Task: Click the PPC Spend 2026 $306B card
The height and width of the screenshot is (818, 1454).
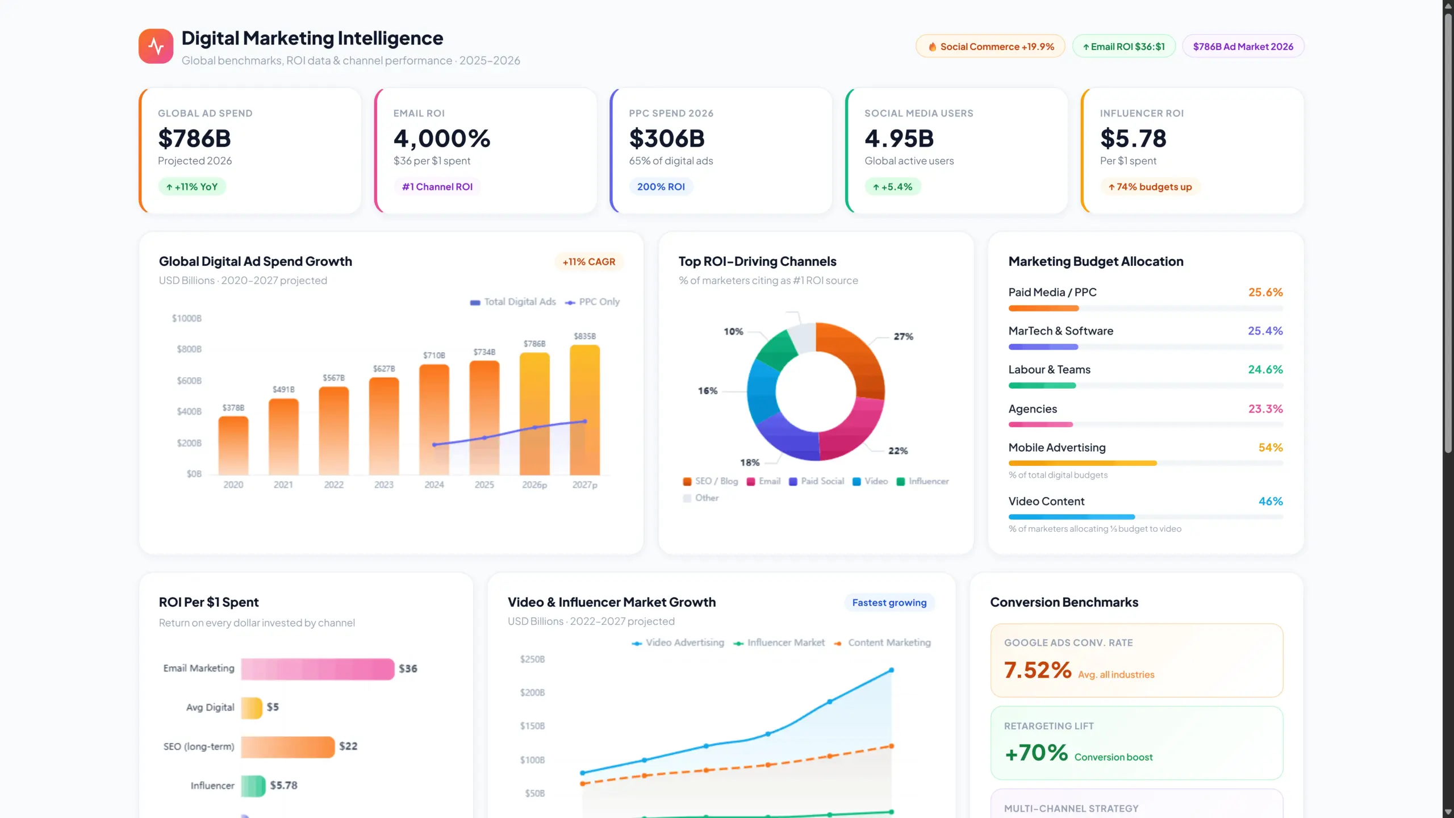Action: click(721, 151)
